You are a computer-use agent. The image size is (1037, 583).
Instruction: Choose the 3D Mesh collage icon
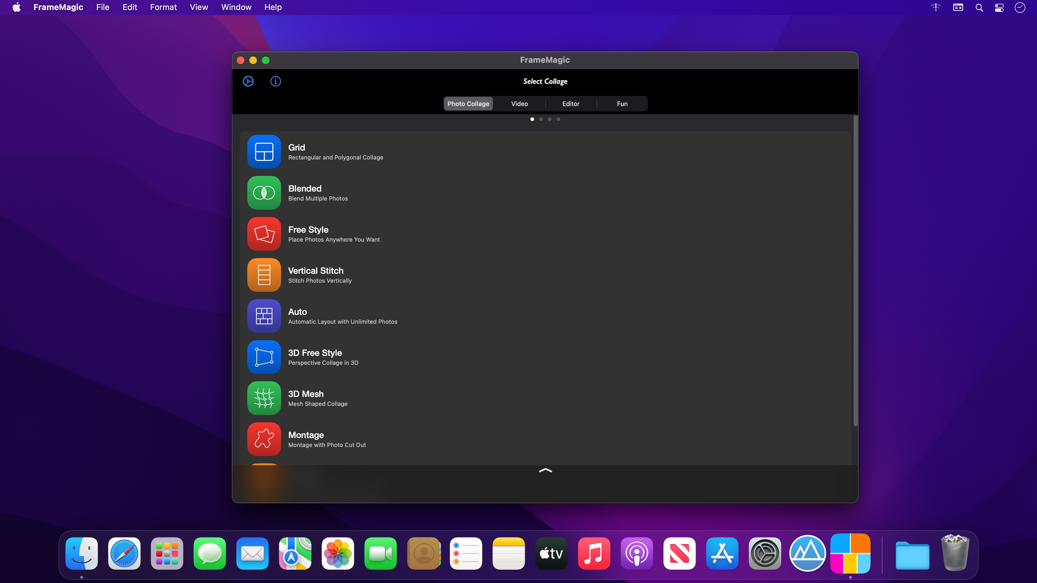[264, 398]
